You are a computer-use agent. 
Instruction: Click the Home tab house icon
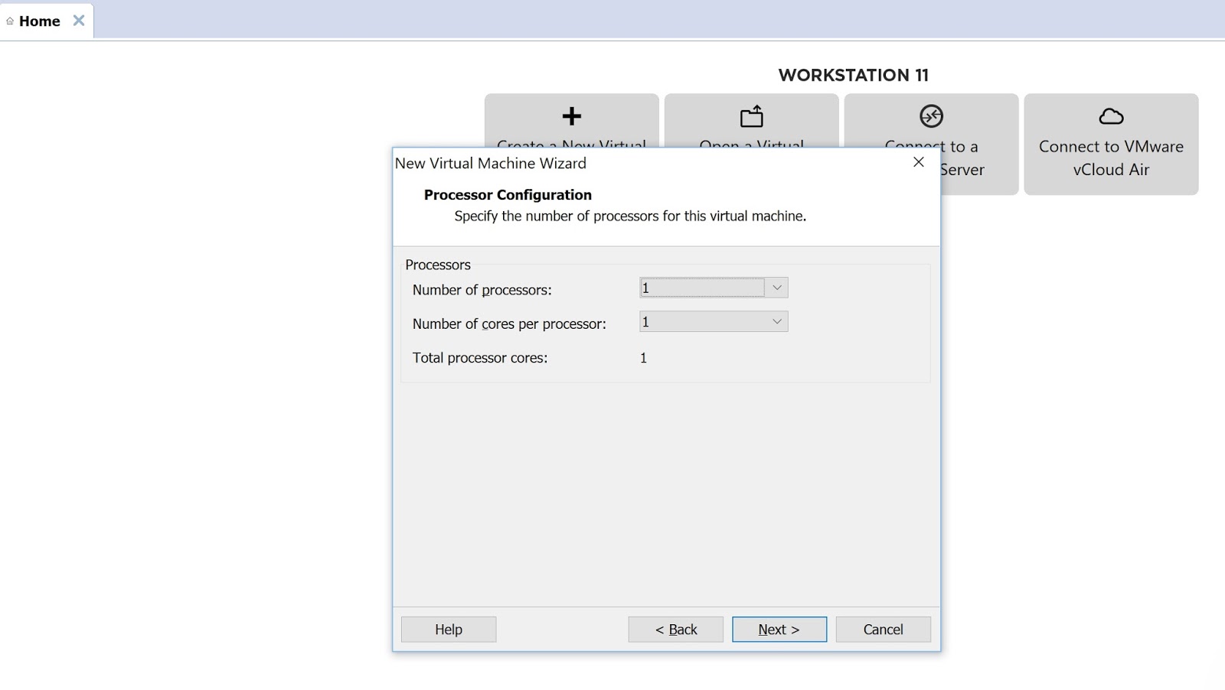(8, 21)
